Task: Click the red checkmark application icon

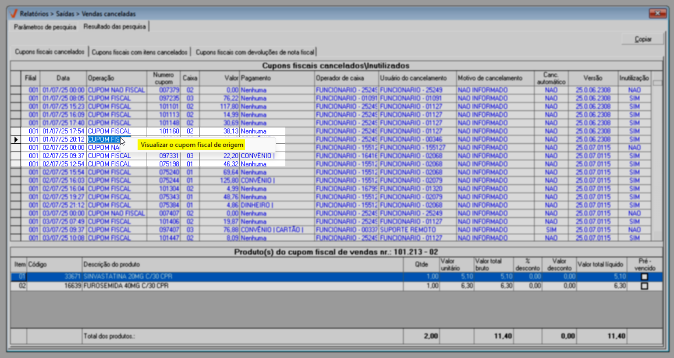Action: 13,14
